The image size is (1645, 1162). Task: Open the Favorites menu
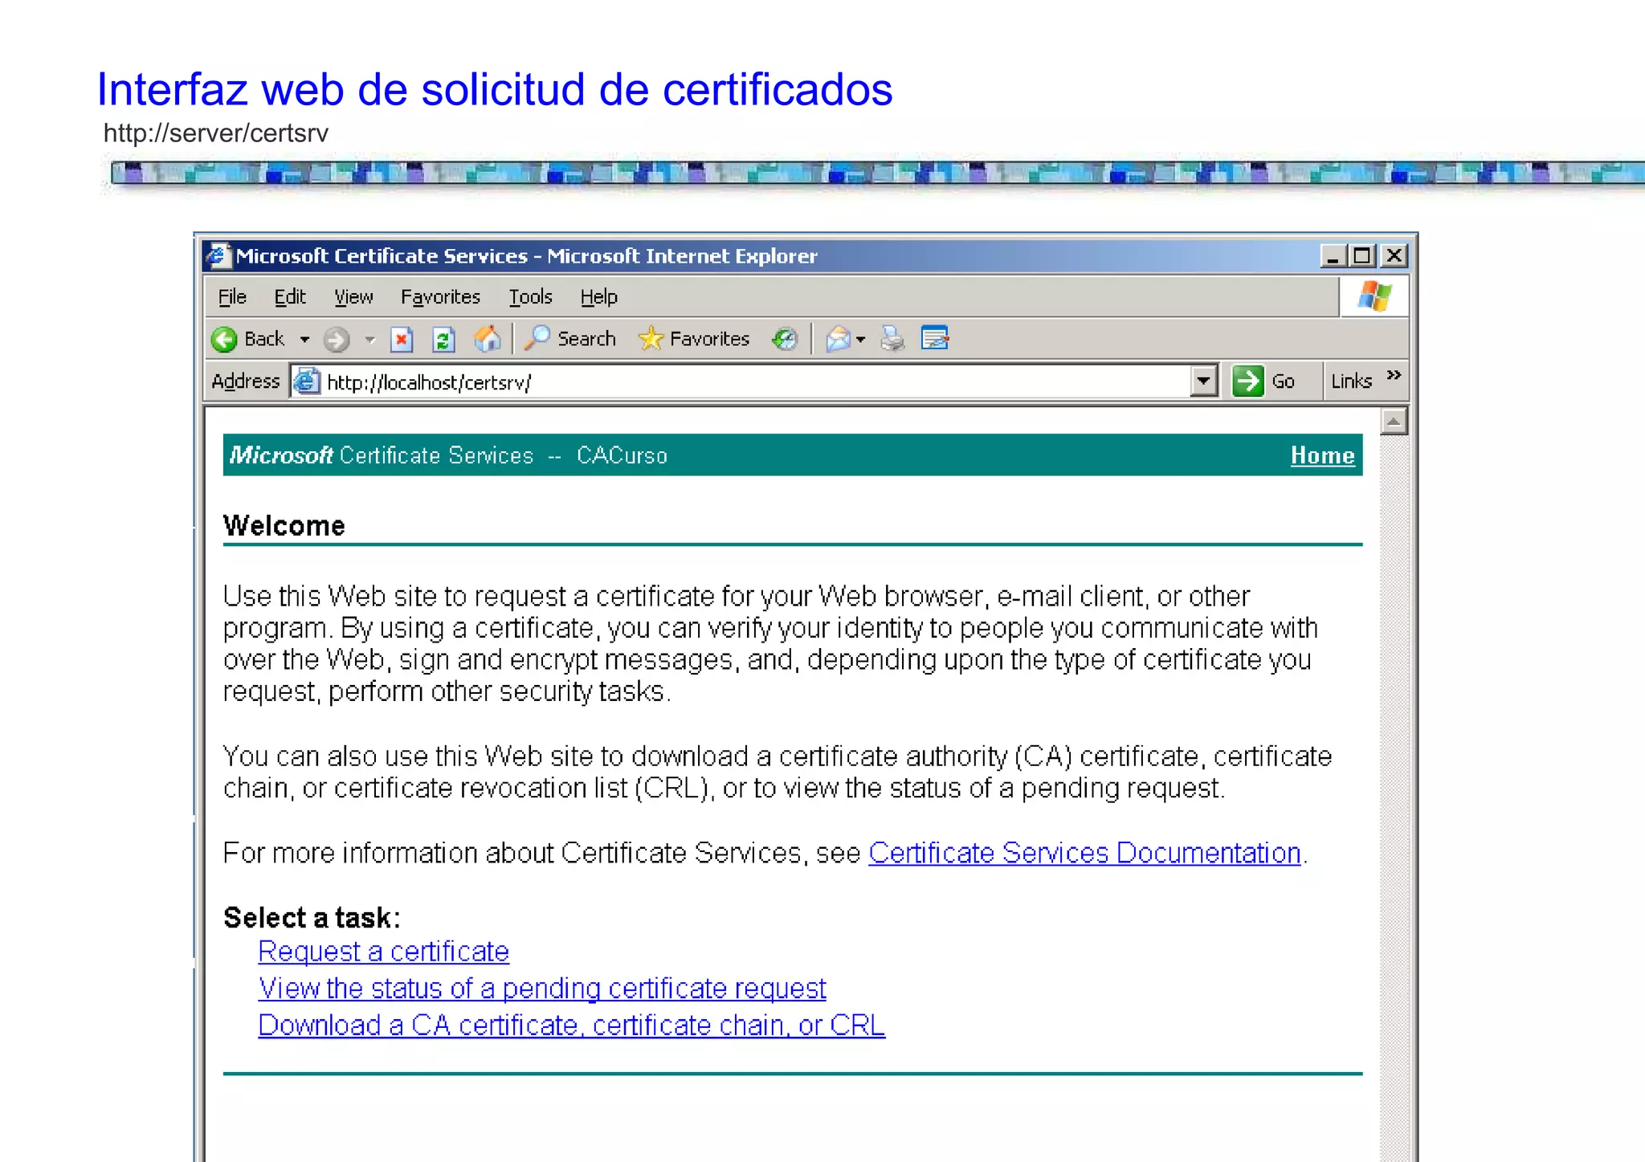[x=440, y=297]
